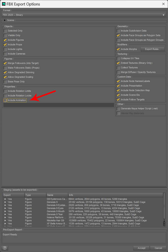
Task: Check Include Face Groups as Polygon Groups
Action: click(x=118, y=40)
